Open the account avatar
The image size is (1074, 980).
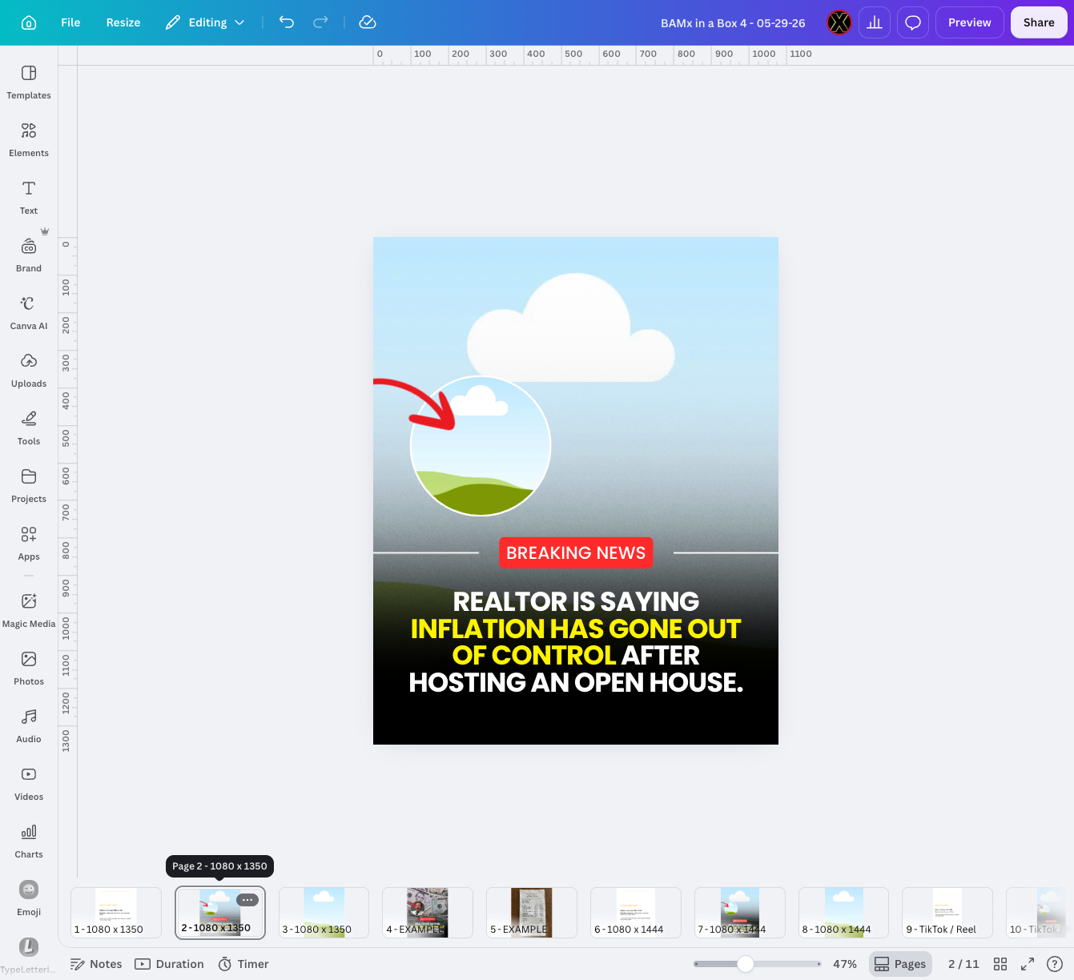pyautogui.click(x=839, y=22)
